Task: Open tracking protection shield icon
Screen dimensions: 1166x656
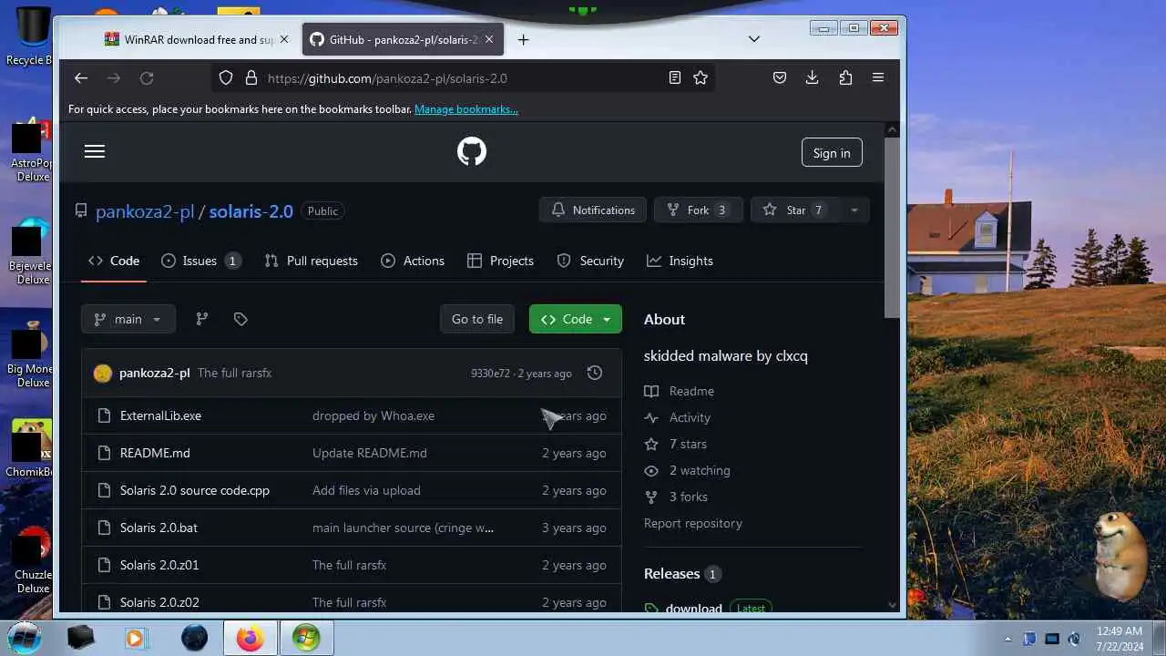Action: 226,78
